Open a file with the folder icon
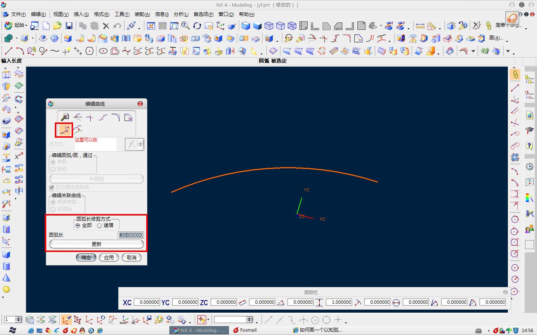 tap(57, 26)
